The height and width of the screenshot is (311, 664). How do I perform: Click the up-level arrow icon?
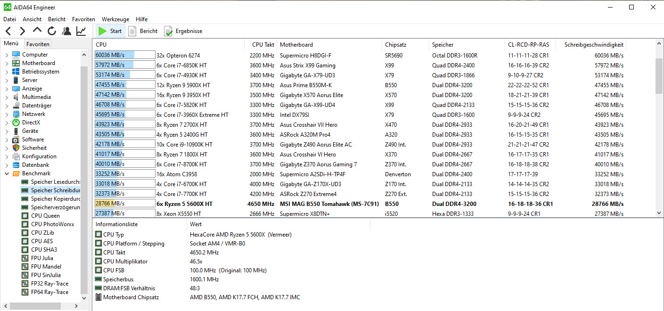coord(37,31)
